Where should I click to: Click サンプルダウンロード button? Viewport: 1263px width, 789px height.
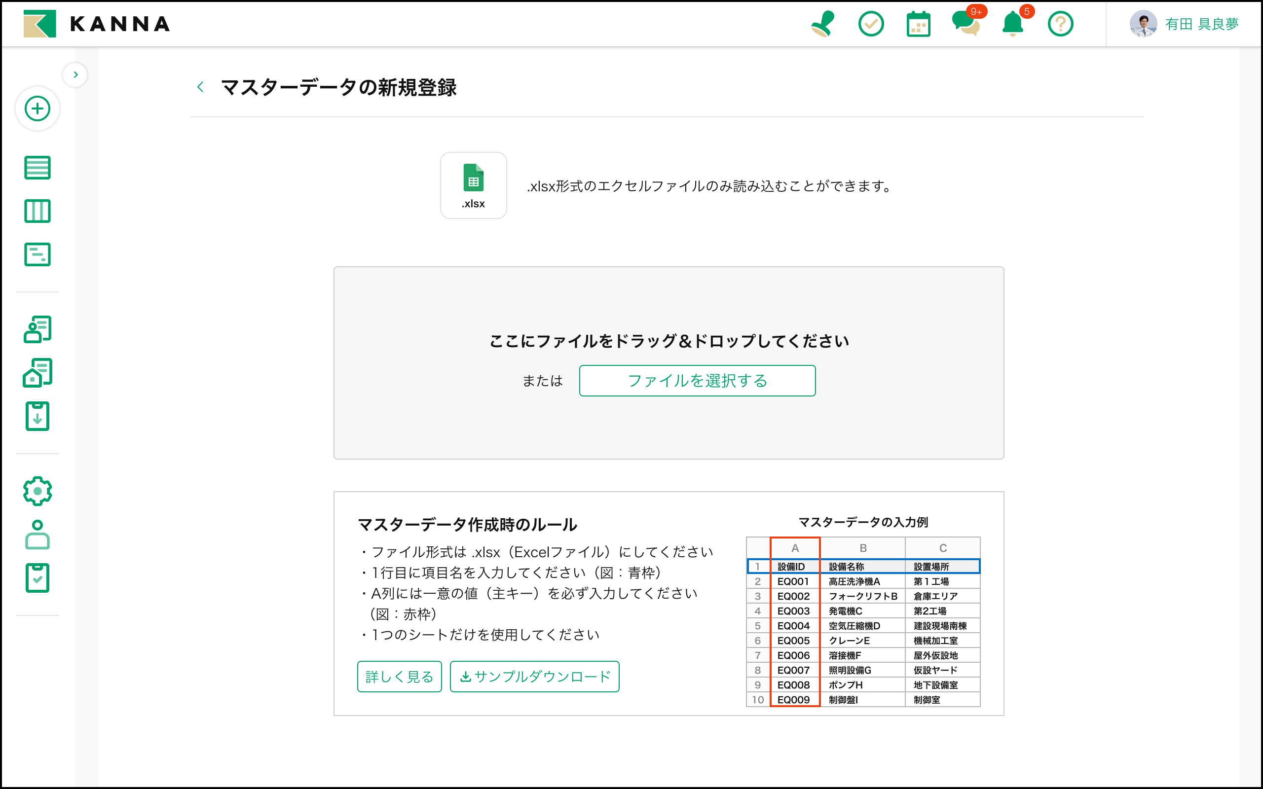point(534,676)
